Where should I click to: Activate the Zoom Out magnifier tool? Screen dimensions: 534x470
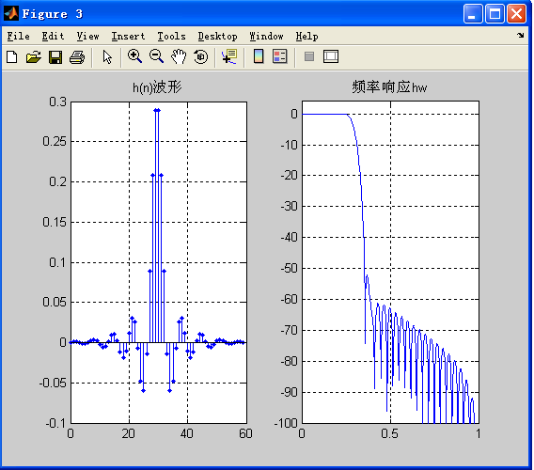[x=157, y=56]
